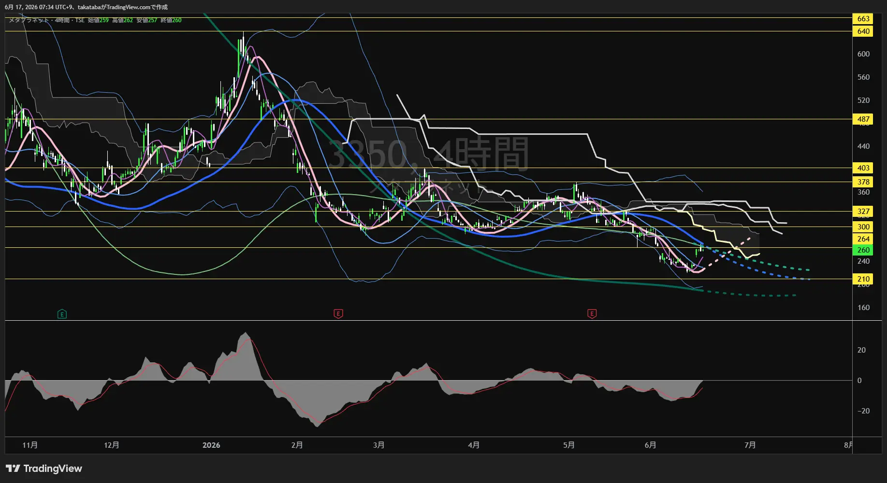The width and height of the screenshot is (887, 483).
Task: Click the 4月 time axis label
Action: pyautogui.click(x=474, y=445)
